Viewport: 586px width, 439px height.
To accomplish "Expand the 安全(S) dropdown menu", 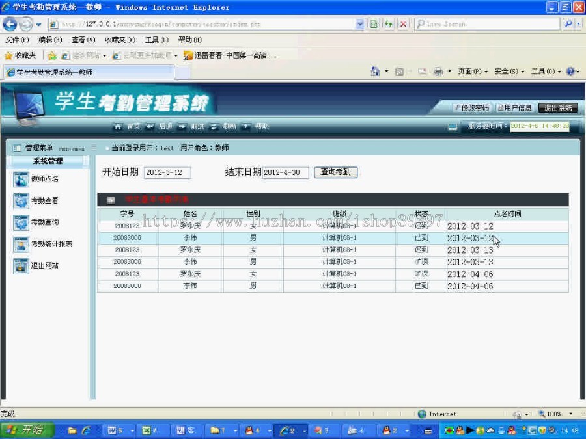I will tap(509, 72).
